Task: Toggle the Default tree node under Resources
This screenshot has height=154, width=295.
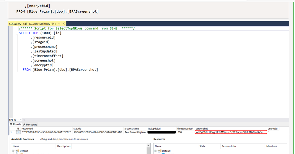Action: [156, 151]
